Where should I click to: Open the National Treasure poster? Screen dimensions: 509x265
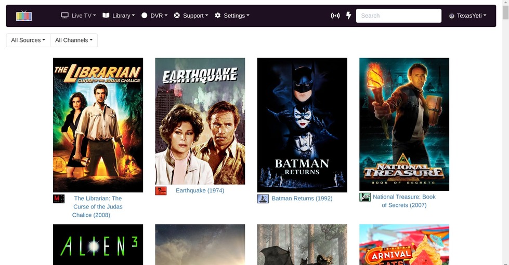[404, 124]
